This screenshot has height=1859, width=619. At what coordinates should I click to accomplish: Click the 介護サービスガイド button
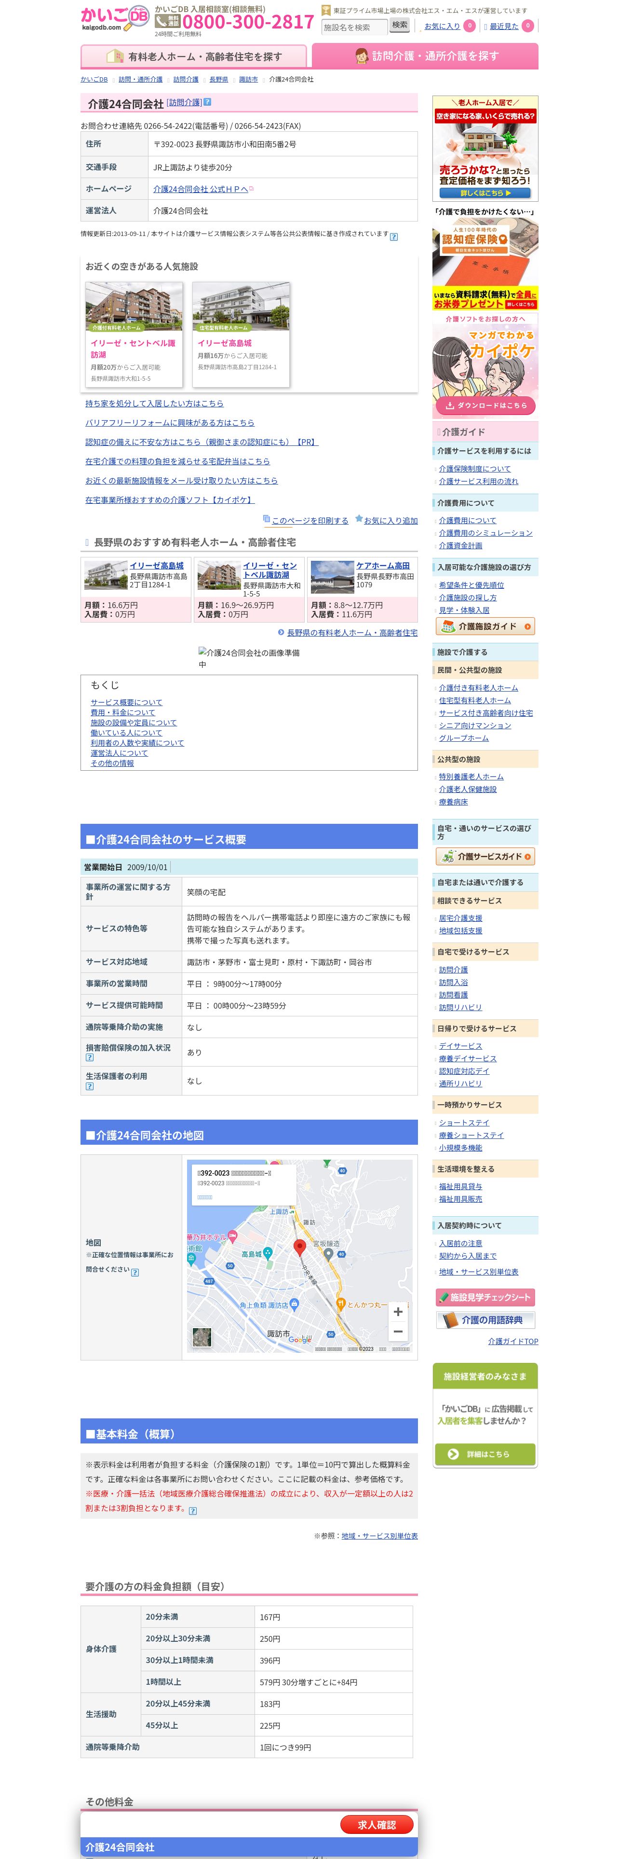(485, 857)
